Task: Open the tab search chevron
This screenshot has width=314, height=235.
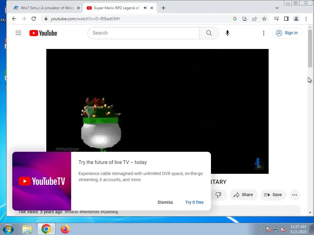Action: tap(277, 8)
